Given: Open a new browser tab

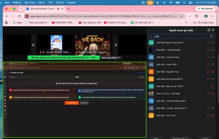Looking at the screenshot, I should (x=69, y=9).
